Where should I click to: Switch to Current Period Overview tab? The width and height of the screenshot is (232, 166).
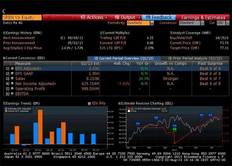click(122, 58)
